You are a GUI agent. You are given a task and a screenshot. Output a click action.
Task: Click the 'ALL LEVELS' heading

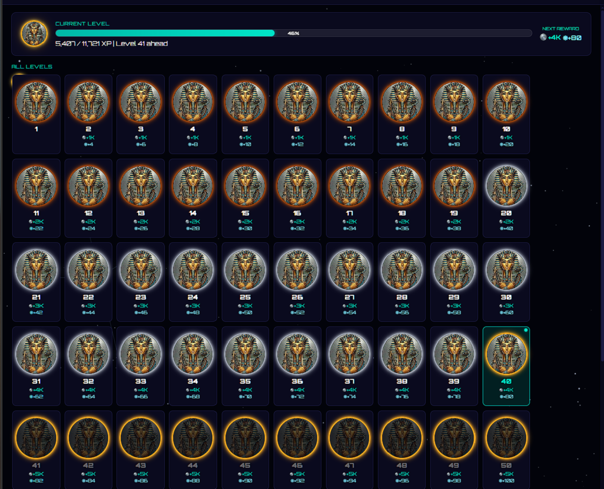click(32, 67)
